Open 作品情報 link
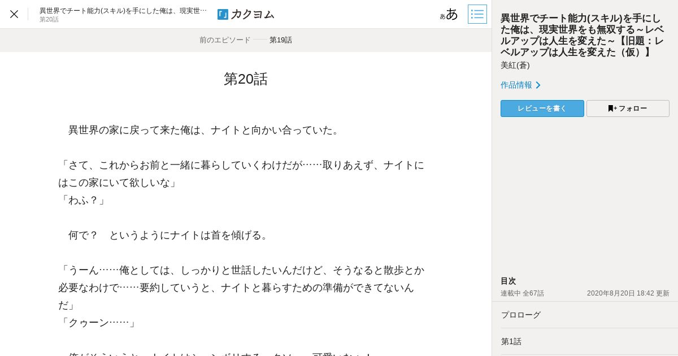 [x=516, y=85]
